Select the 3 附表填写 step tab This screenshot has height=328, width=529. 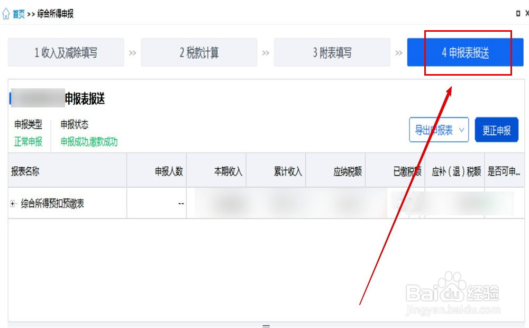click(332, 52)
